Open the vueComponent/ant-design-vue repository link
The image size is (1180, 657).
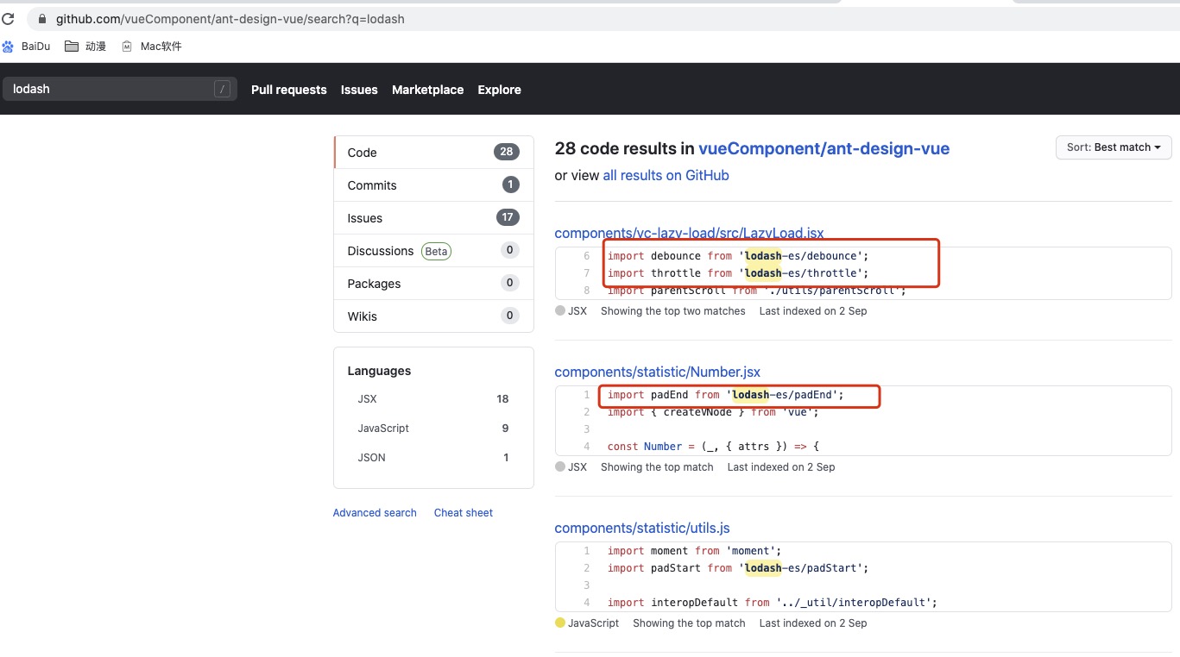coord(823,148)
